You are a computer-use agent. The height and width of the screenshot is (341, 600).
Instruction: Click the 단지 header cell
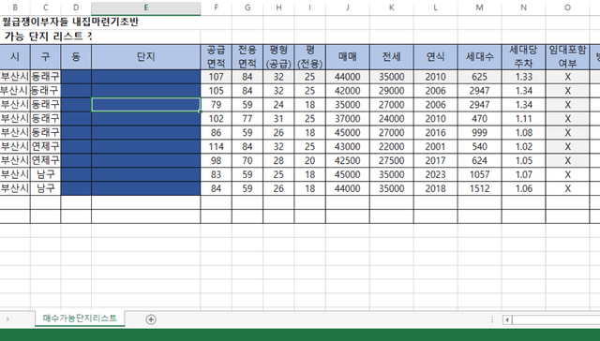click(146, 56)
